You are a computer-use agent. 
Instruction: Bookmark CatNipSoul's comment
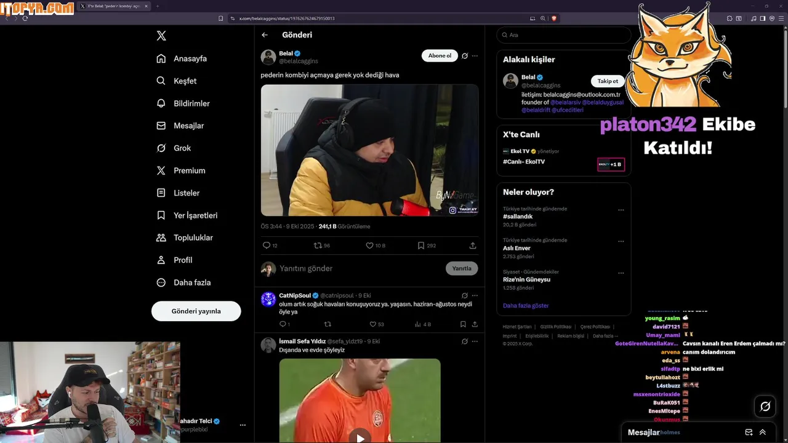[463, 324]
